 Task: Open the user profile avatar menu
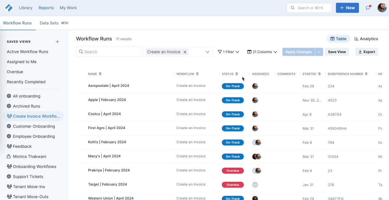(382, 8)
